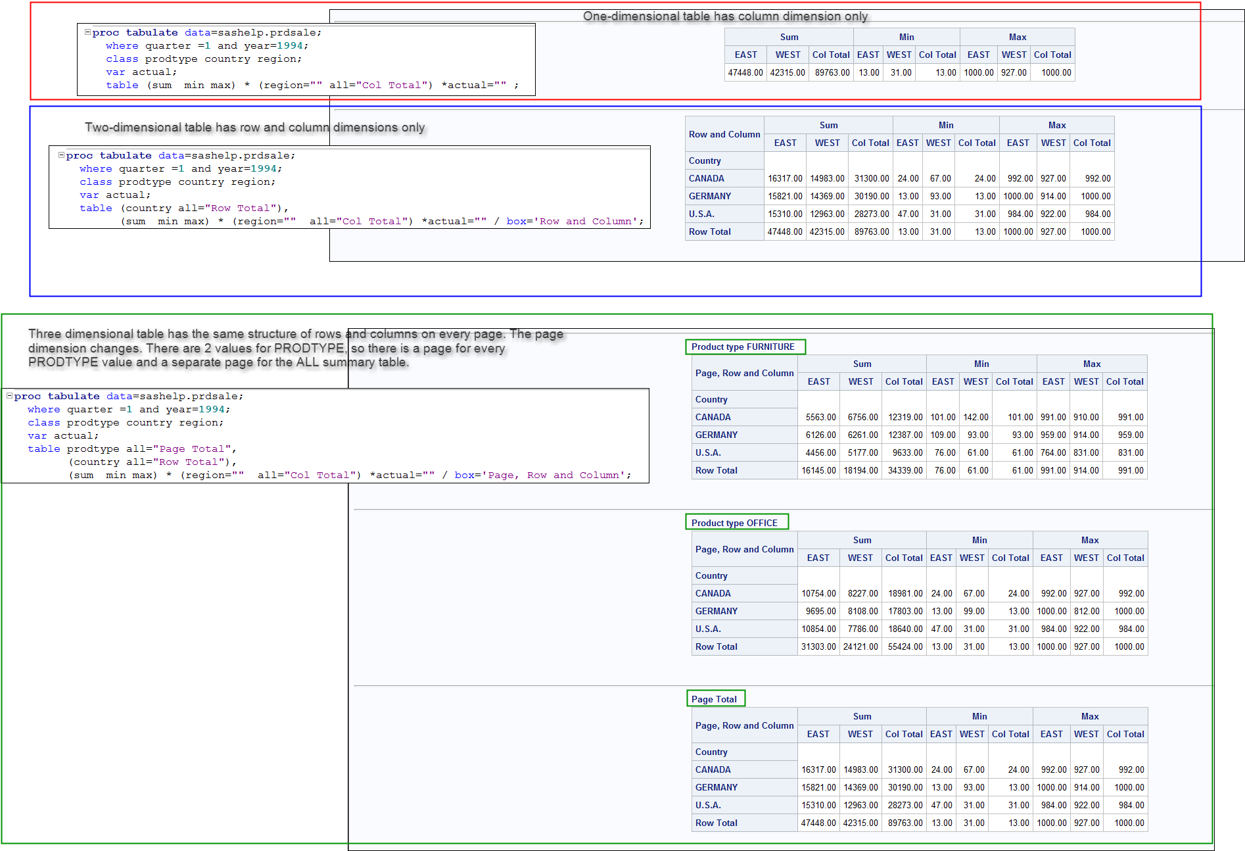Select the 34339.00 cell in Furniture table

coord(905,470)
